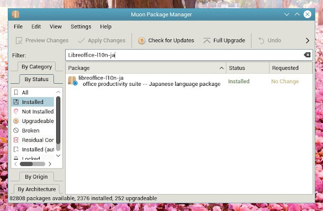
Task: Close the Muon Package Manager window
Action: click(x=307, y=14)
